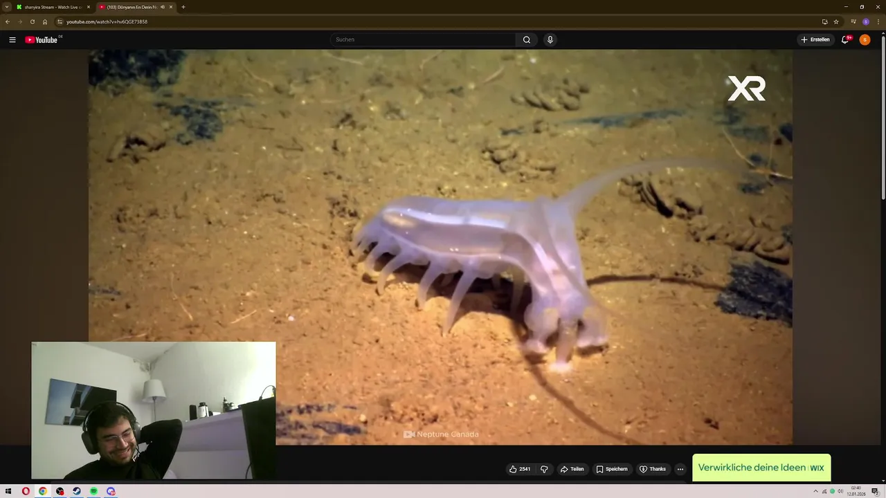The image size is (886, 498).
Task: Go forward with the browser forward arrow
Action: pos(19,21)
